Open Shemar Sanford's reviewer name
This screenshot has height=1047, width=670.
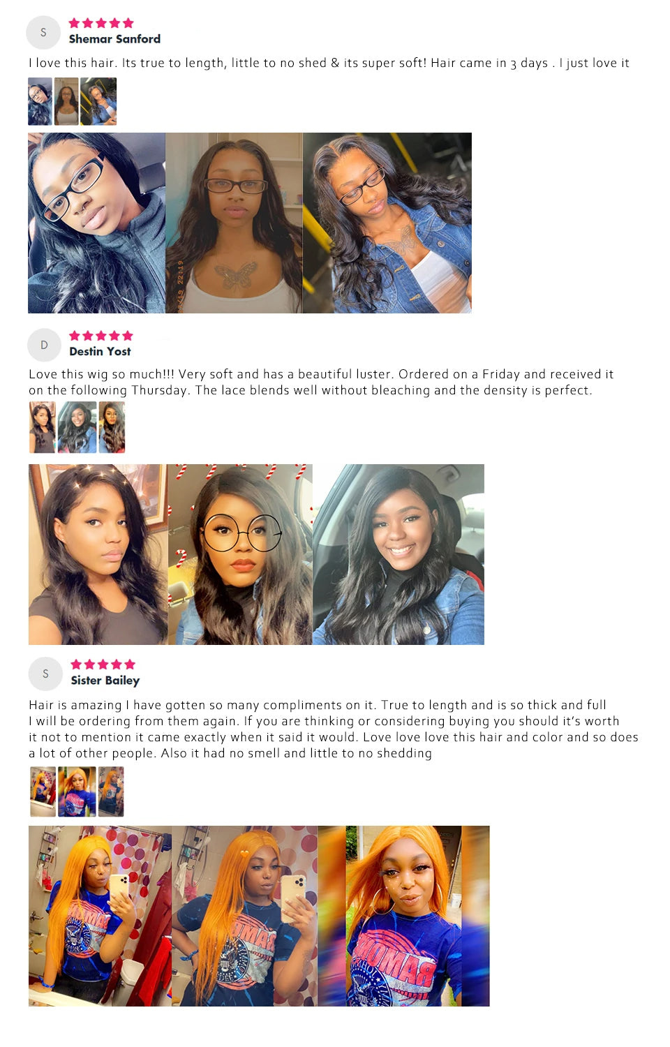[114, 39]
